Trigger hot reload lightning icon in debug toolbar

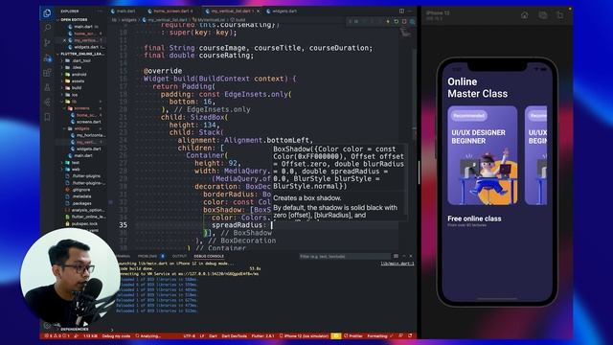[388, 21]
